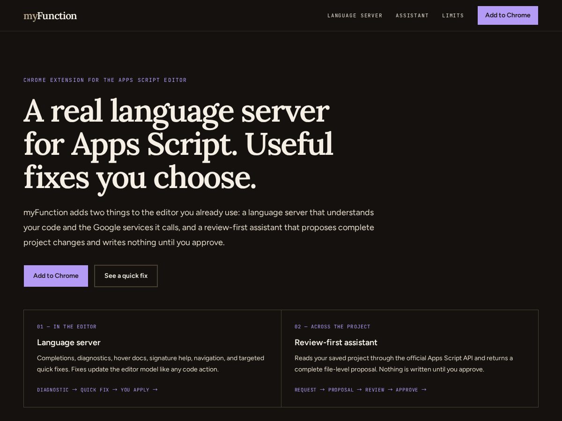
Task: Click the description starting 'Completions, diagnostics, hover docs'
Action: 151,363
